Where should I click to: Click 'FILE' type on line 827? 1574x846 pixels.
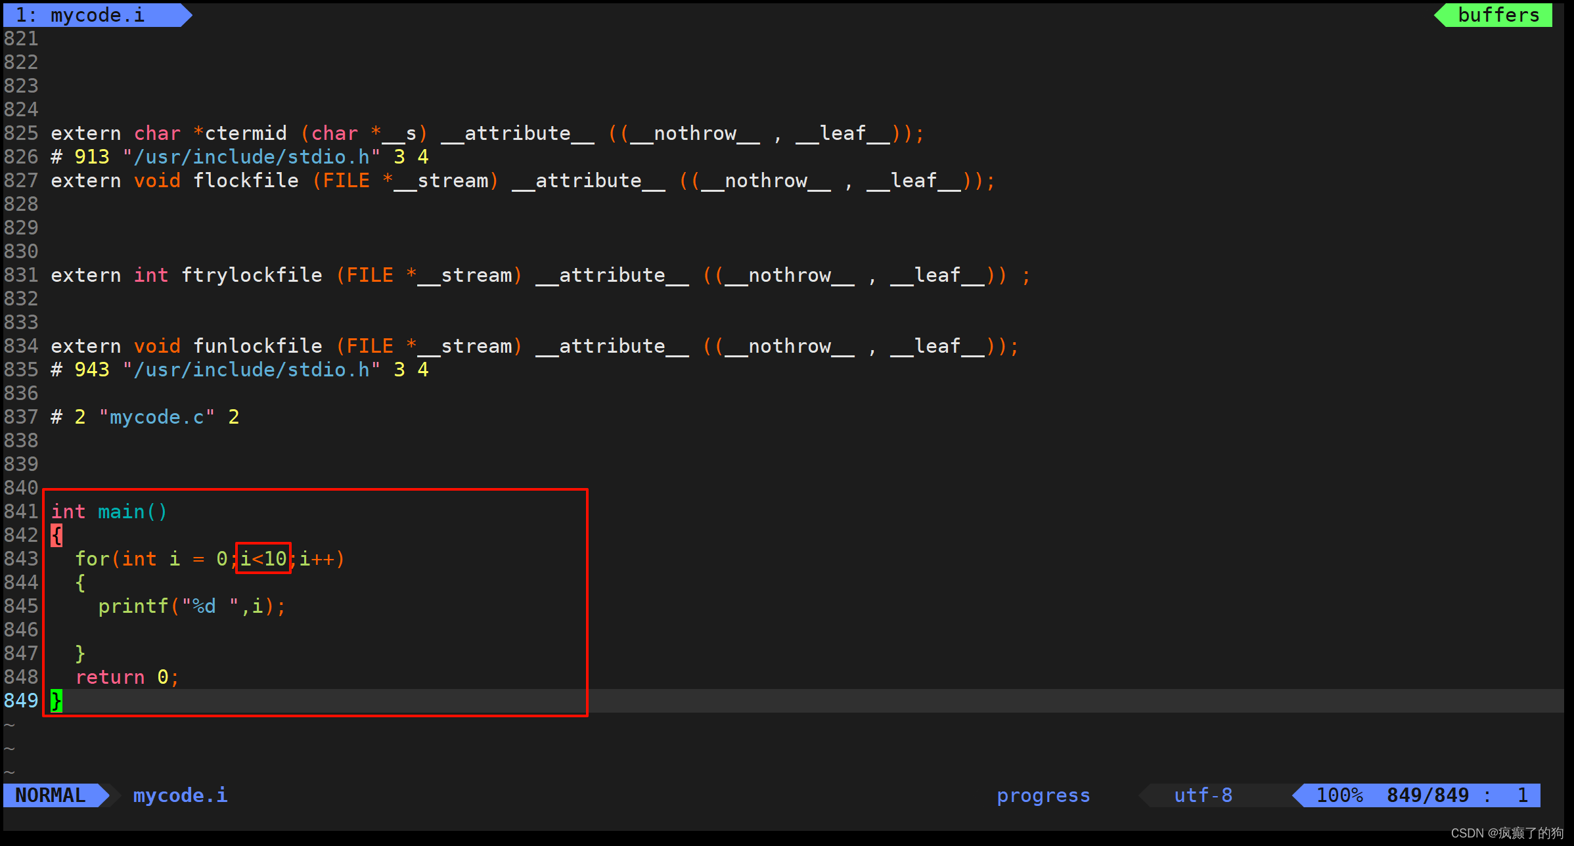pos(346,181)
